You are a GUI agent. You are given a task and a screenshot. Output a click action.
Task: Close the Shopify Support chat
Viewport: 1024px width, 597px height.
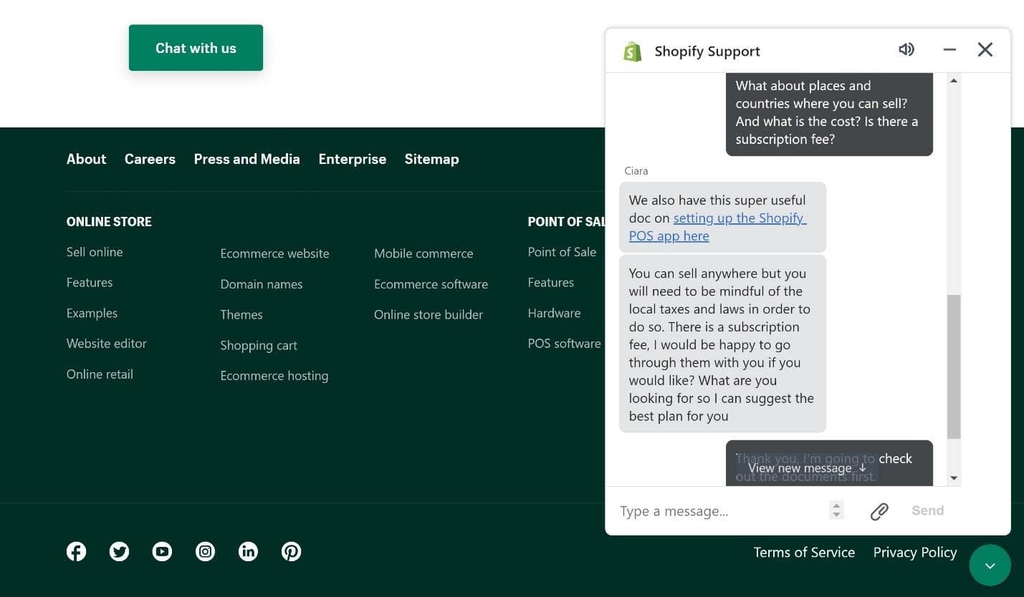pyautogui.click(x=985, y=49)
